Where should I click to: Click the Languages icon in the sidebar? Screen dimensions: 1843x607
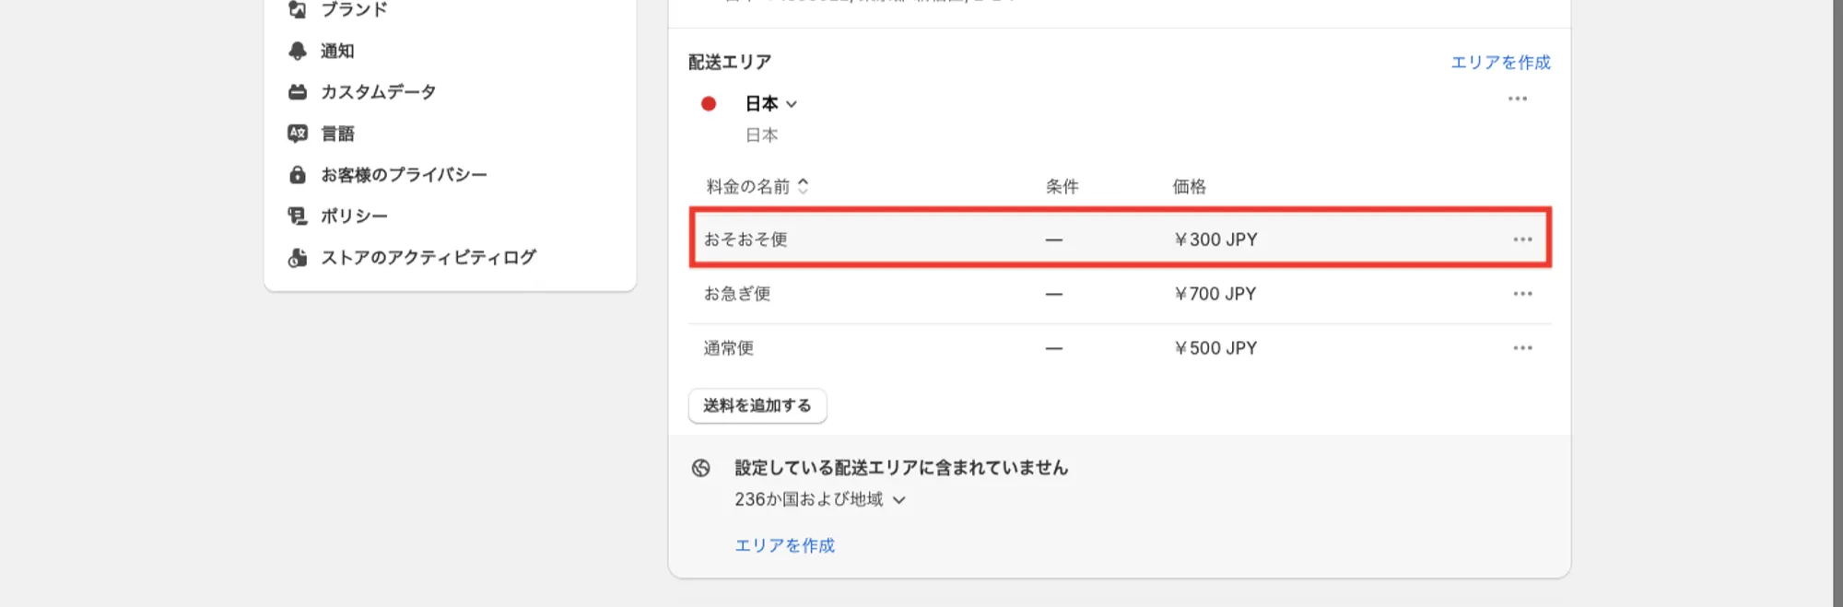coord(297,134)
